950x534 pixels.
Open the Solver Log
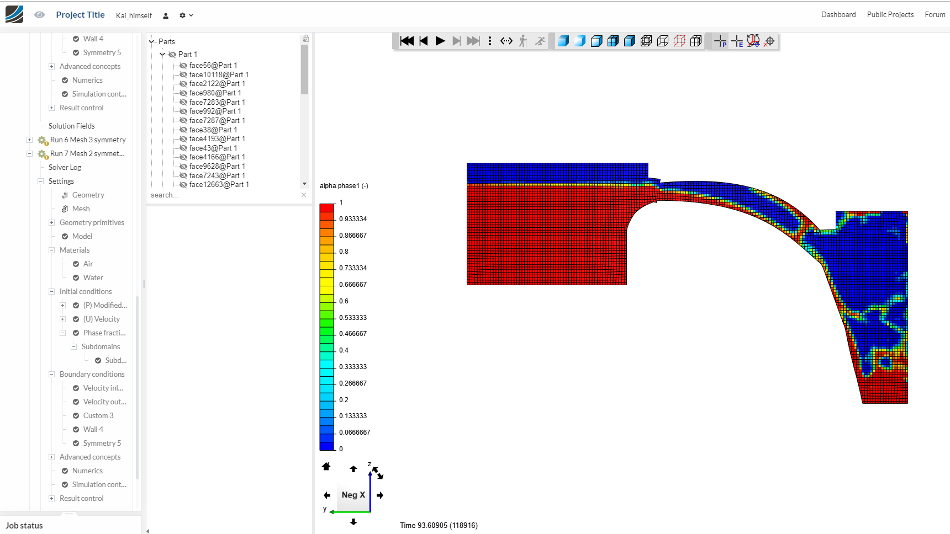(65, 168)
